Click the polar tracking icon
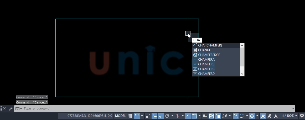Image resolution: width=305 pixels, height=120 pixels. 167,116
